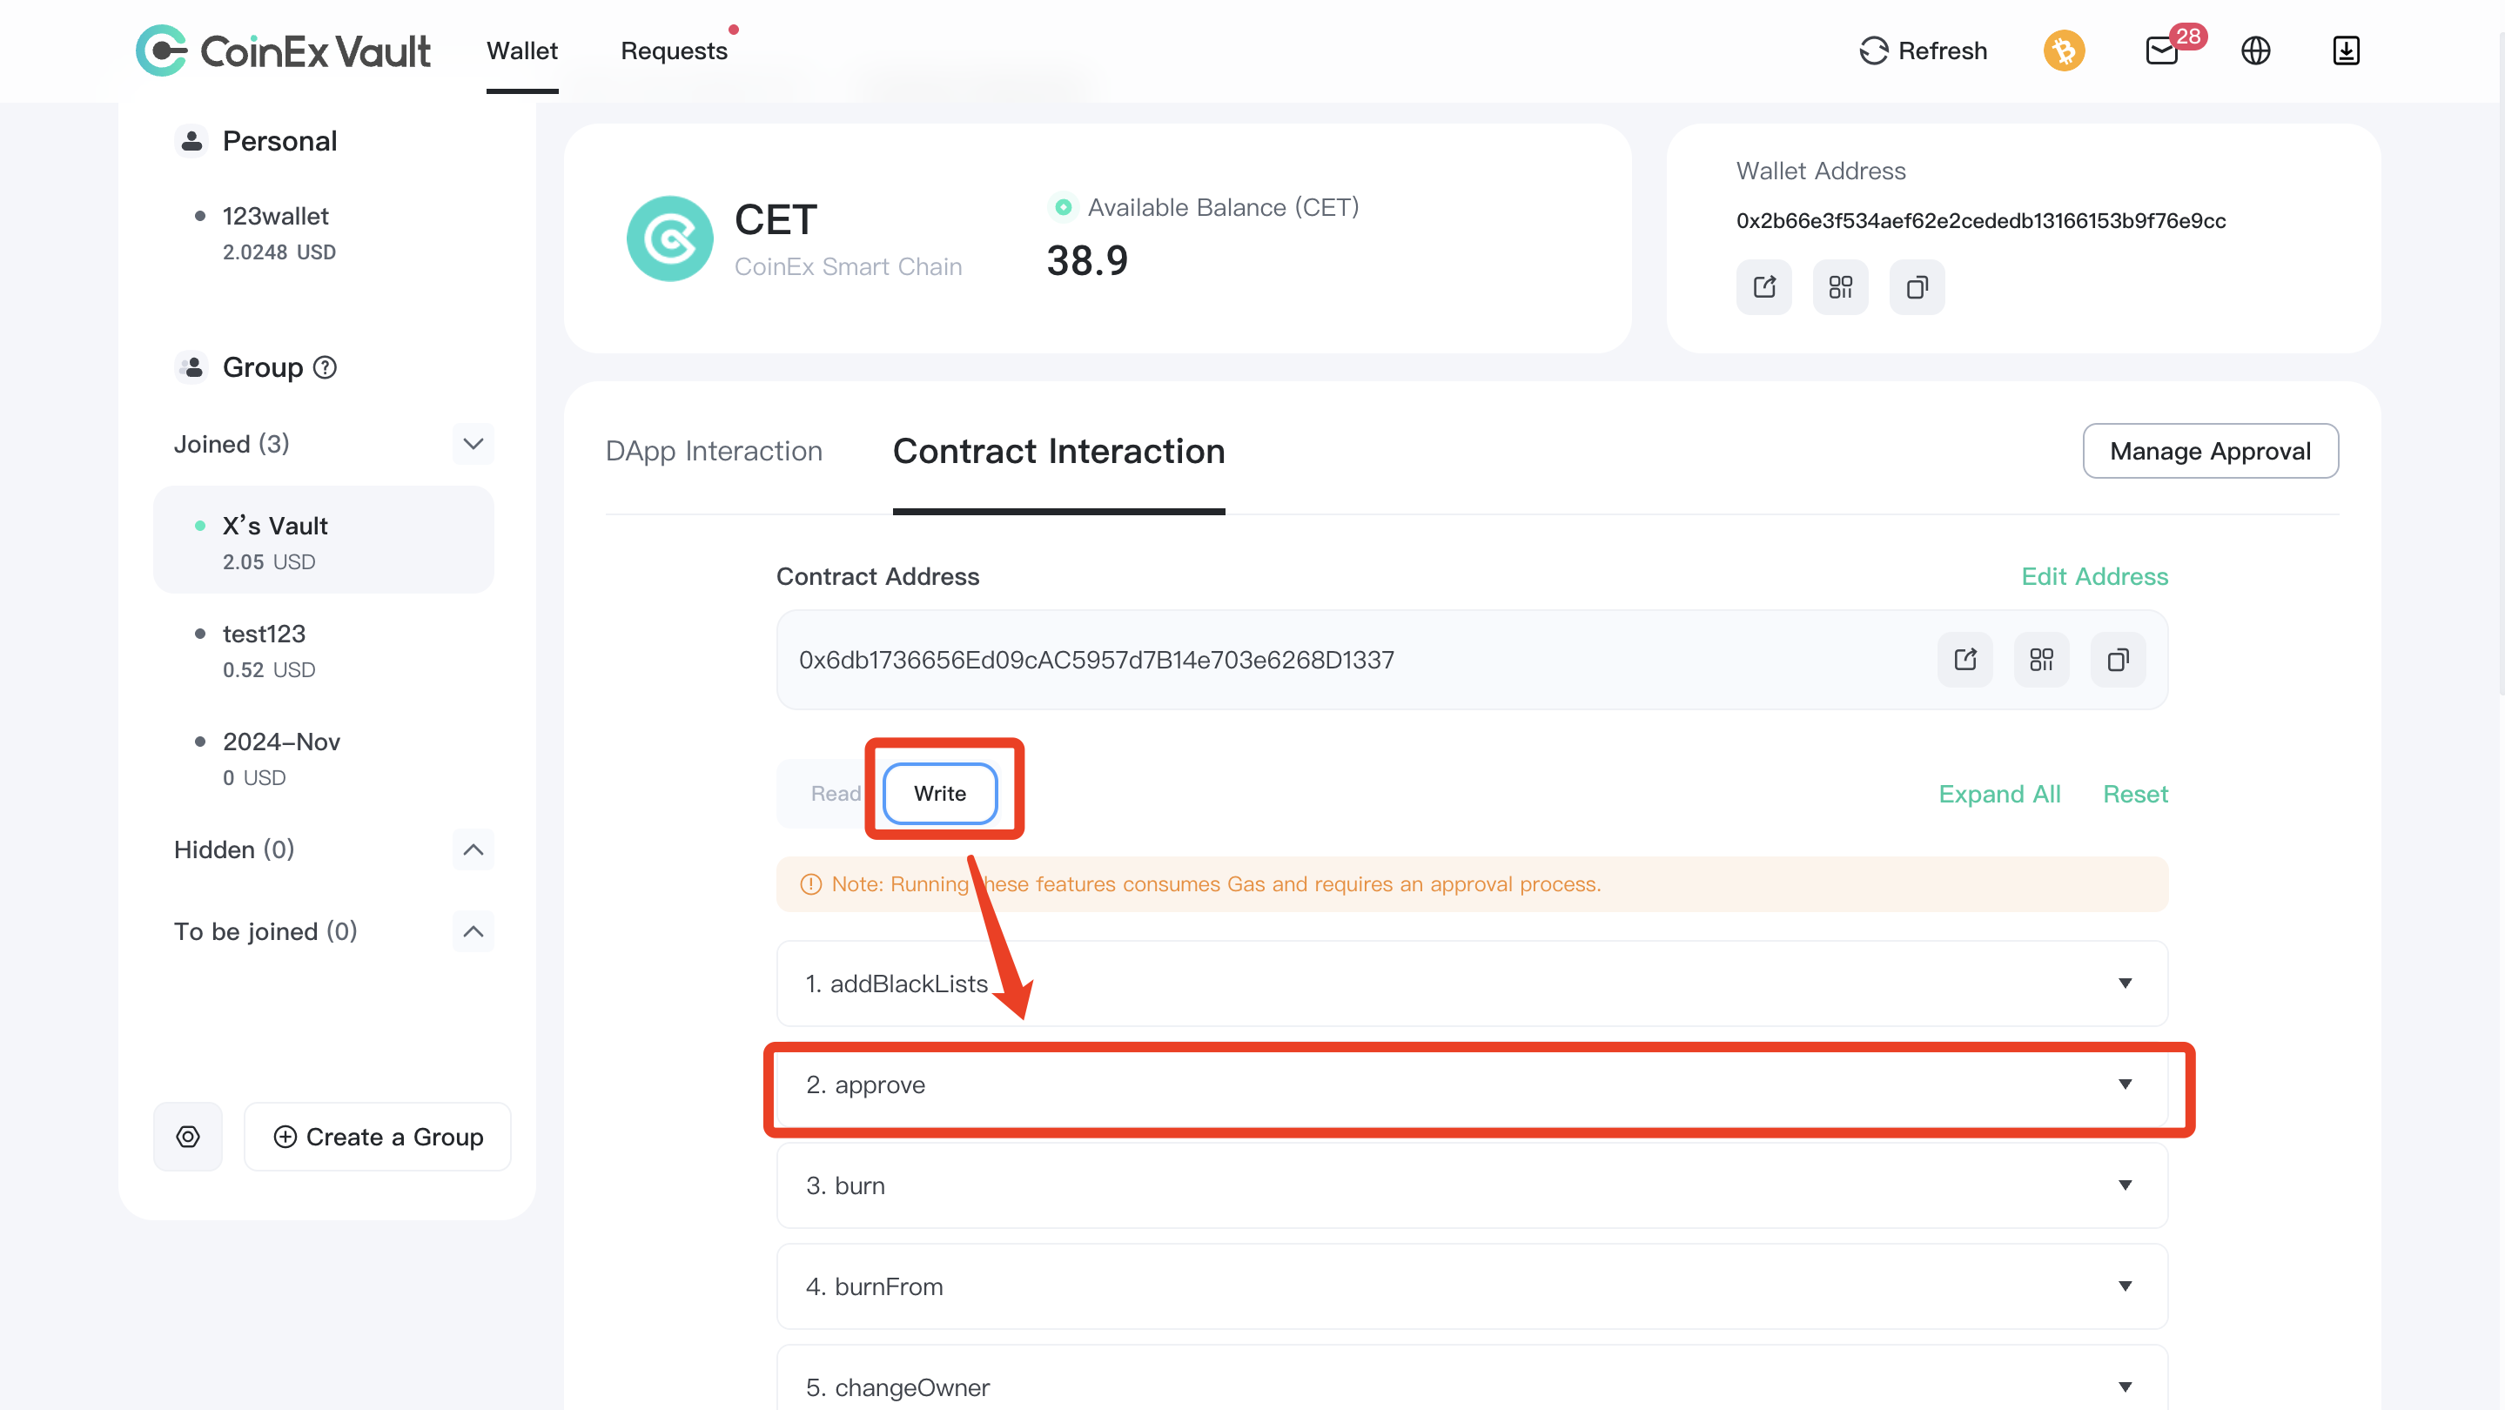Collapse the Joined (3) group list
This screenshot has height=1410, width=2505.
point(473,445)
